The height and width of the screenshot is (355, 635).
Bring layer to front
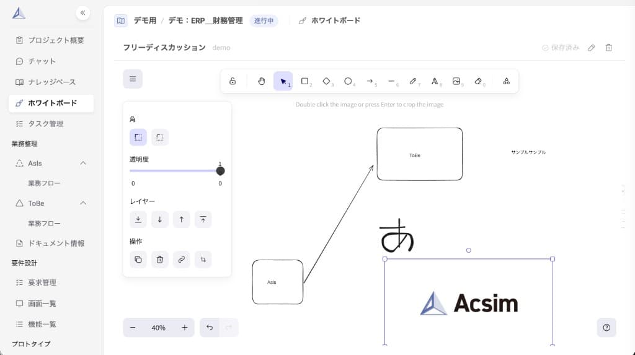tap(203, 219)
